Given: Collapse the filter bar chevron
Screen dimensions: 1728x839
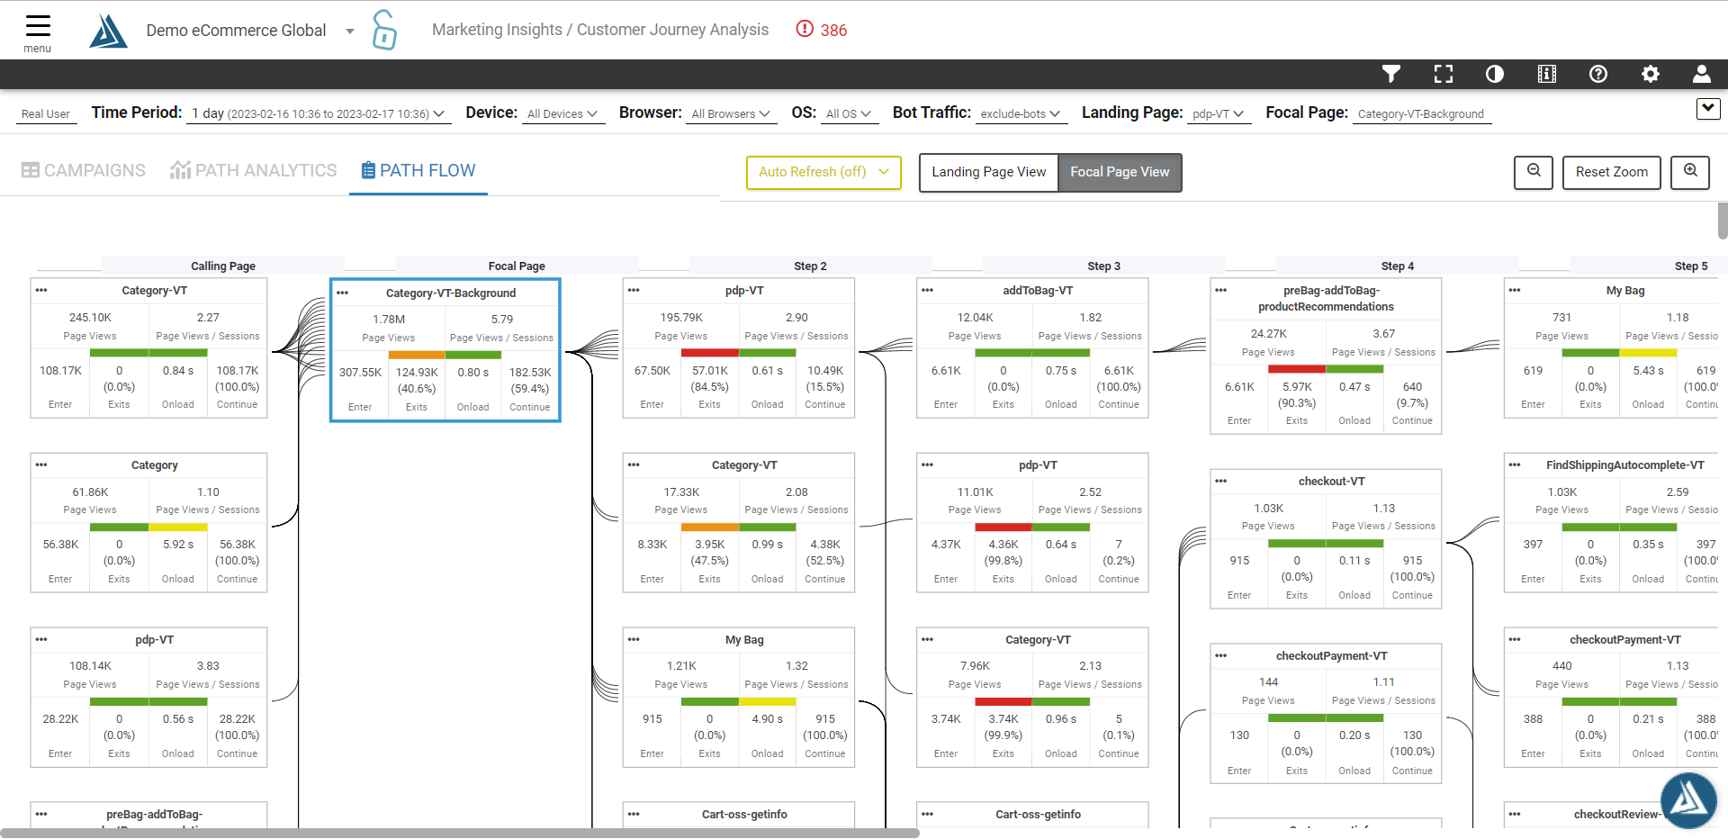Looking at the screenshot, I should pyautogui.click(x=1707, y=109).
